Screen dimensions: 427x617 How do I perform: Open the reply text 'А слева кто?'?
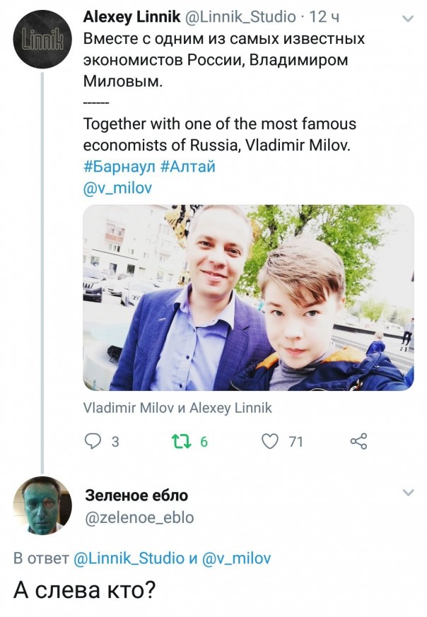click(x=85, y=591)
